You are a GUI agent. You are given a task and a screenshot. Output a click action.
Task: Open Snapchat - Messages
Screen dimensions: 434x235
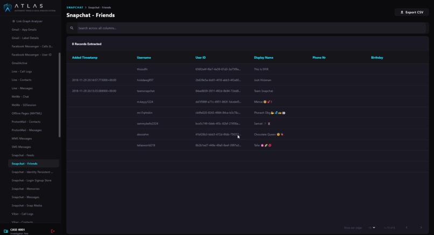(x=25, y=197)
